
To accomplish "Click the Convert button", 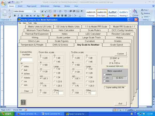I will pyautogui.click(x=120, y=54).
